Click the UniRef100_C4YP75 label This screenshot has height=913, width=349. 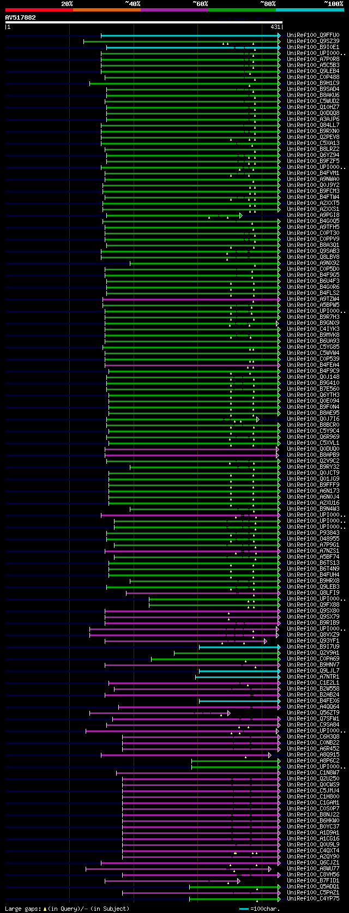pyautogui.click(x=313, y=899)
